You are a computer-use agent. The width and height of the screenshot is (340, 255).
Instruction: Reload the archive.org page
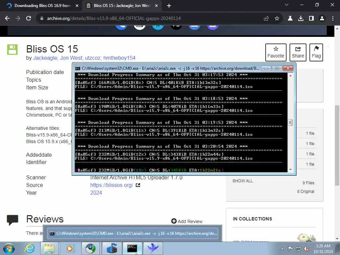coord(29,19)
